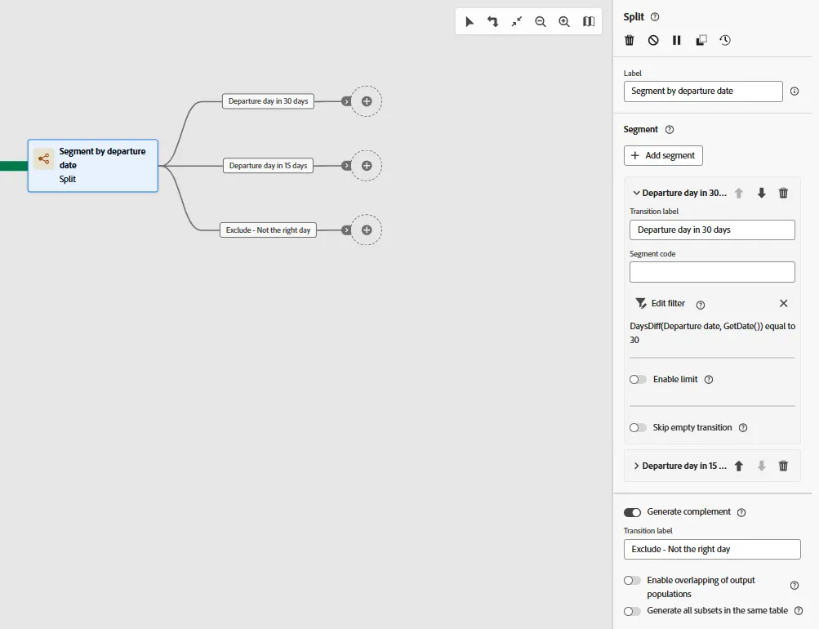
Task: Click the Edit filter button
Action: tap(661, 304)
